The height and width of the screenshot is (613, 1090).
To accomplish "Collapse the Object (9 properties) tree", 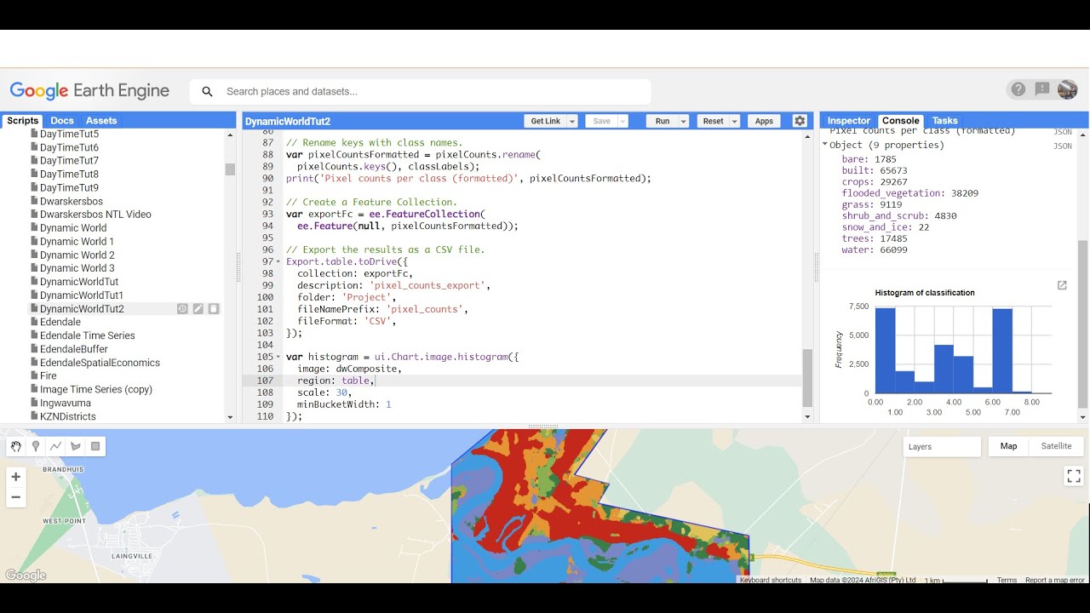I will tap(825, 145).
